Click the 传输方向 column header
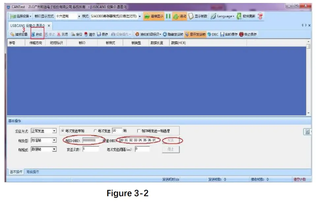 (x=35, y=43)
